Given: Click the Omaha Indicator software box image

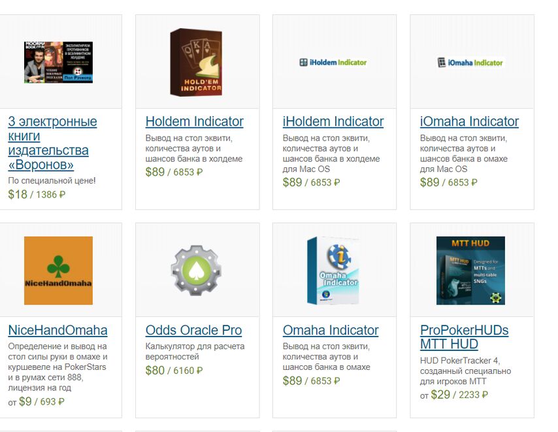Looking at the screenshot, I should (333, 271).
